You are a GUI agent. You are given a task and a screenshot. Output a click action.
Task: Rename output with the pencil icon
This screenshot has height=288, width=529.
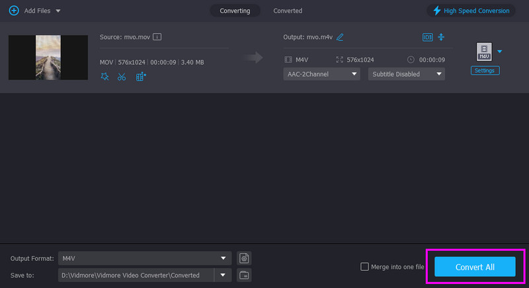(340, 37)
